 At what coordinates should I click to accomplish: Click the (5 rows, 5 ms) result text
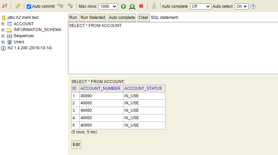click(84, 132)
